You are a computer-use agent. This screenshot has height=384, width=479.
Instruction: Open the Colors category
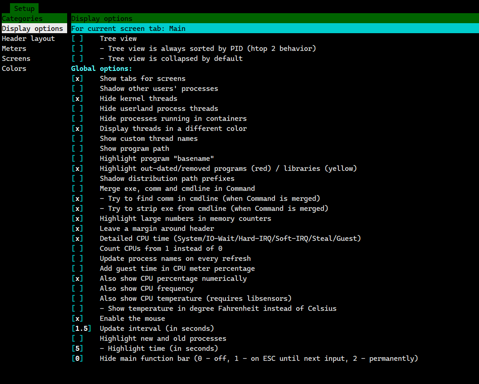pyautogui.click(x=14, y=69)
